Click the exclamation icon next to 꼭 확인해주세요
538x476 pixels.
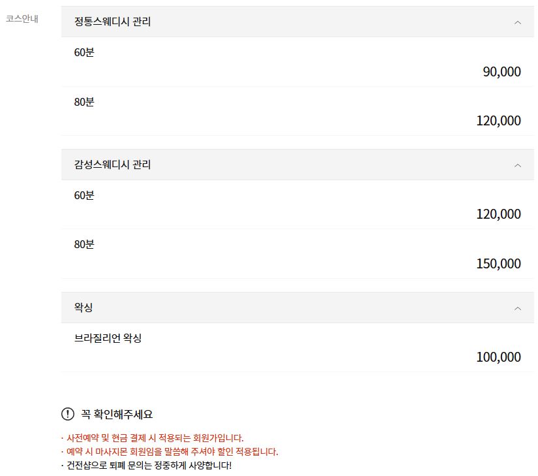click(66, 412)
